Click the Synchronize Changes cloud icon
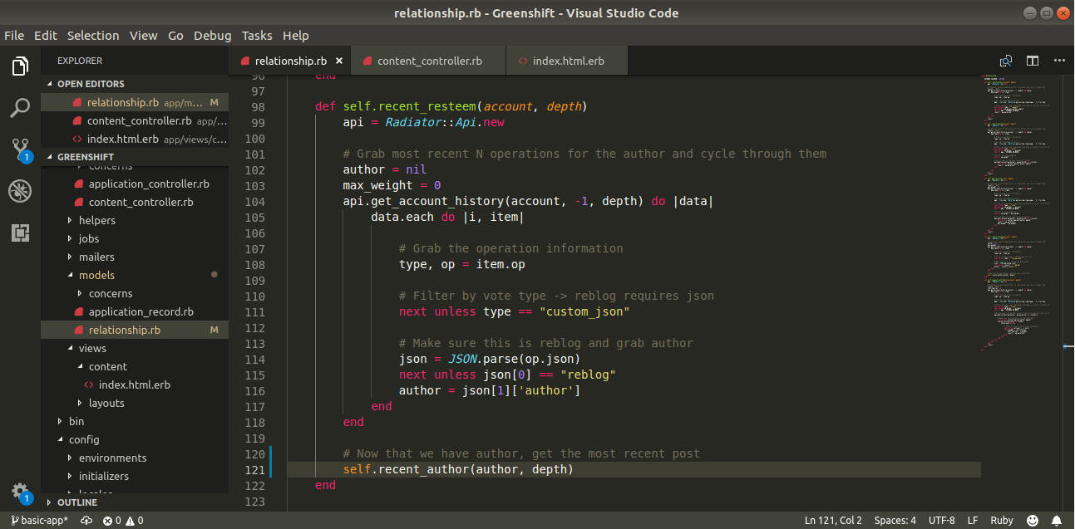The image size is (1075, 529). click(x=86, y=520)
